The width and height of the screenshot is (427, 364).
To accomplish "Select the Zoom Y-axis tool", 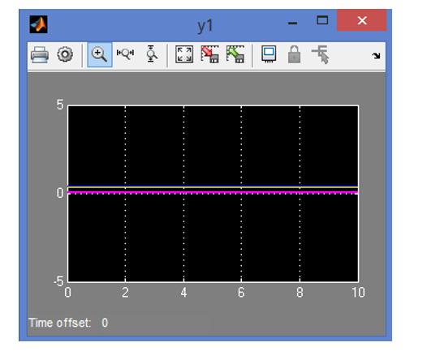I will click(x=151, y=54).
